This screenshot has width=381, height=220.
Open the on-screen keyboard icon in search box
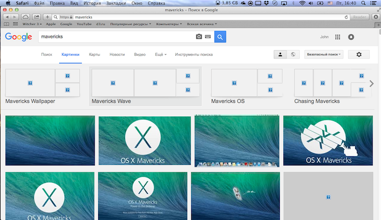click(208, 37)
